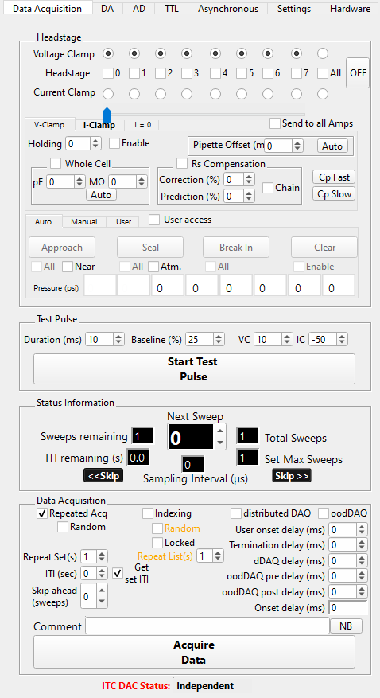
Task: Click the NB notebook button
Action: (x=346, y=626)
